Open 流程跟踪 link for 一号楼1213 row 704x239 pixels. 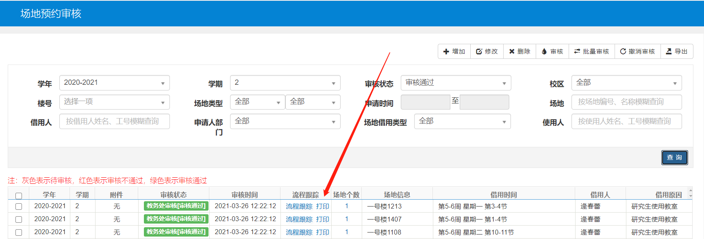click(x=299, y=207)
